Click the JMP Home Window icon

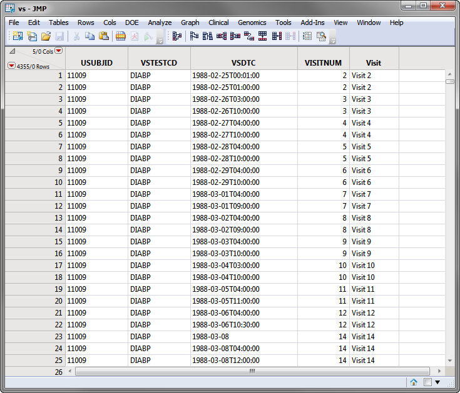click(x=414, y=382)
